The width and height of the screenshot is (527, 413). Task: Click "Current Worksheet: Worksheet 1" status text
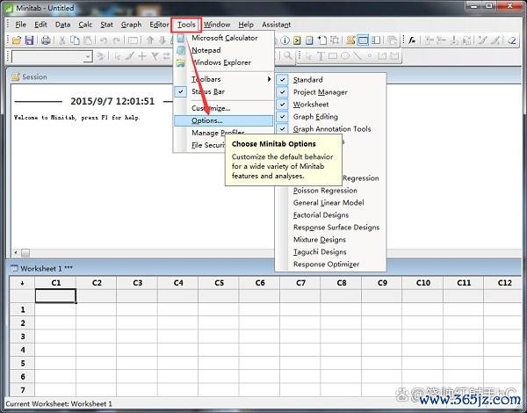(x=59, y=404)
